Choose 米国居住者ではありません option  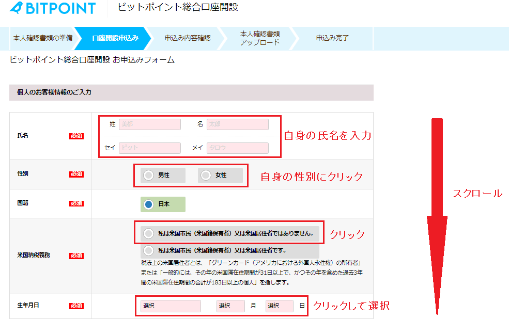pos(149,233)
